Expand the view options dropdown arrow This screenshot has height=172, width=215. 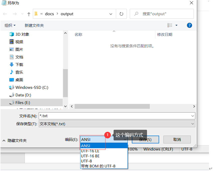(176, 25)
